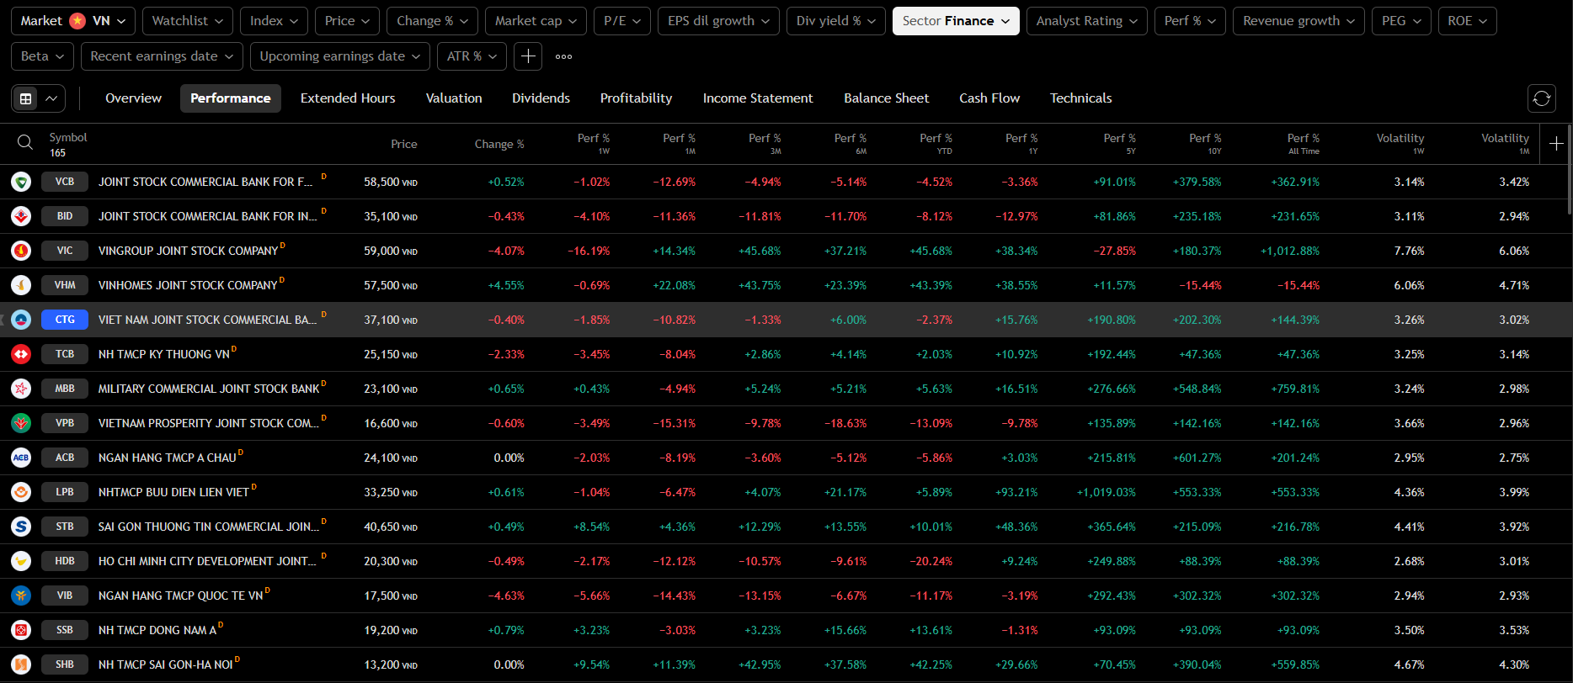
Task: Click VINGROUP JOINT STOCK COMPANY name
Action: pyautogui.click(x=188, y=251)
